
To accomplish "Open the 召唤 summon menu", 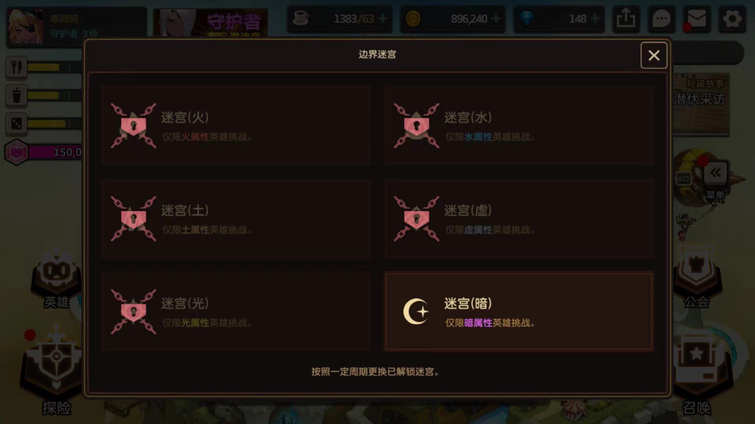I will pyautogui.click(x=697, y=373).
